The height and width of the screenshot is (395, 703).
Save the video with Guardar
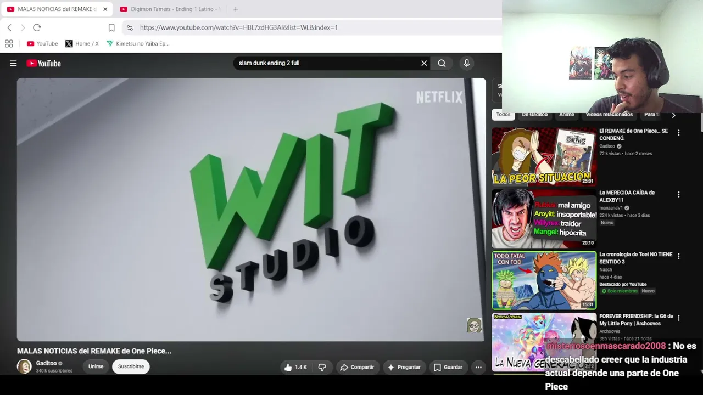pyautogui.click(x=448, y=367)
